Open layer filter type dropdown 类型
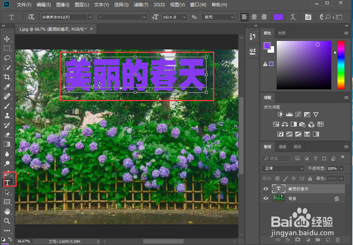The height and width of the screenshot is (245, 353). pos(276,158)
